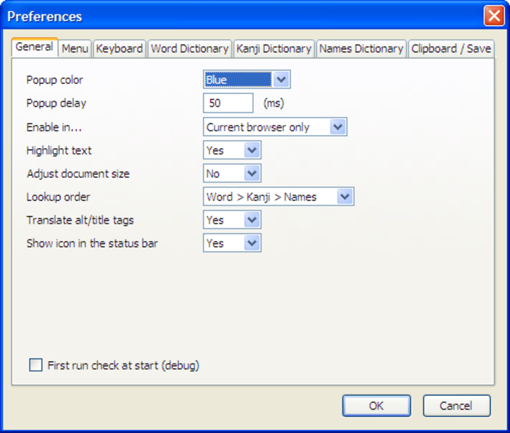Switch to Word Dictionary tab
The height and width of the screenshot is (433, 510).
[189, 49]
